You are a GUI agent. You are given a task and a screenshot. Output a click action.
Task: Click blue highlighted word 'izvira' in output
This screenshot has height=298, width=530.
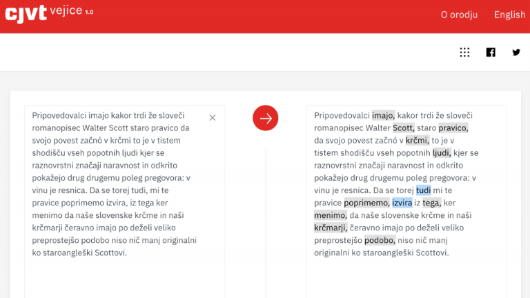(402, 203)
